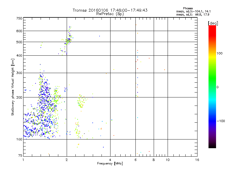Click the black bottom end of the colorbar
The image size is (232, 174).
(x=212, y=146)
